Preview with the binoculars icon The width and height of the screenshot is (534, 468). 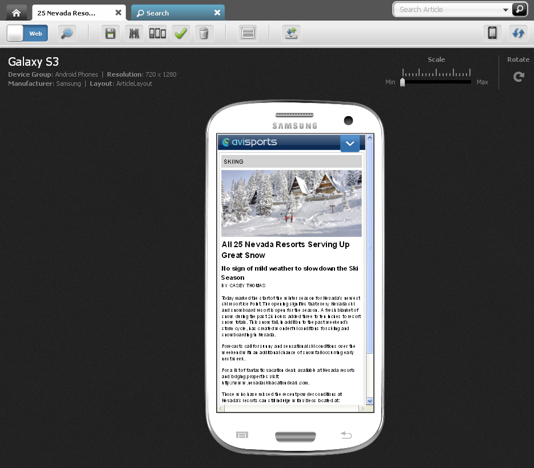click(134, 33)
